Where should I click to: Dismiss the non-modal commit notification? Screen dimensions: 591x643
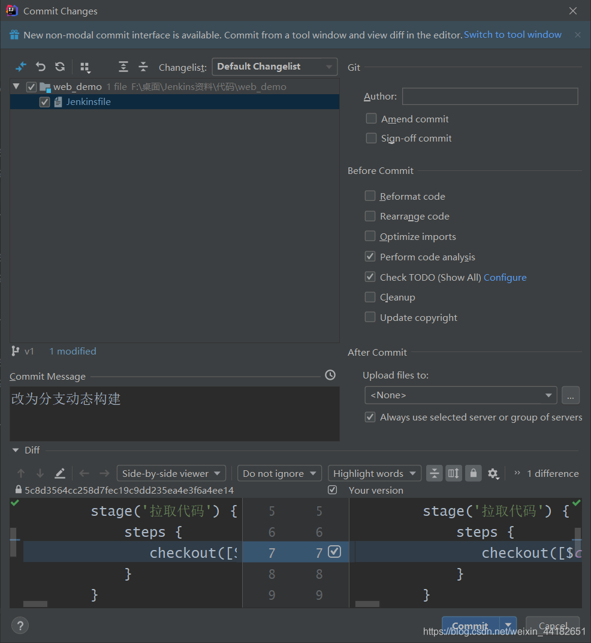point(577,35)
